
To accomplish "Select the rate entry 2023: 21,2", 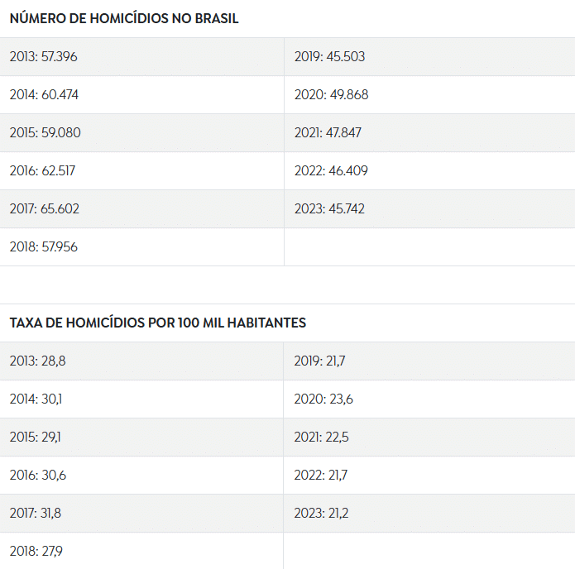I will (x=429, y=514).
